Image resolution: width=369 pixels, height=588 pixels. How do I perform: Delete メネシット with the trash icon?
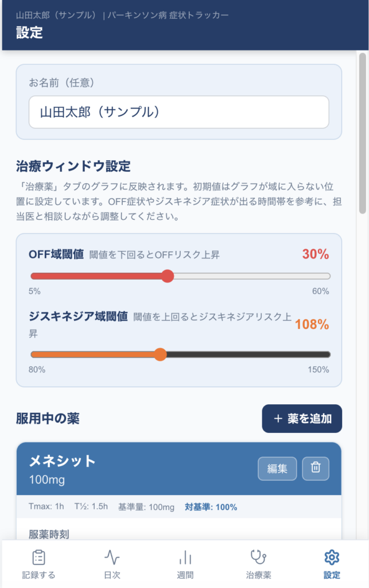[x=316, y=468]
